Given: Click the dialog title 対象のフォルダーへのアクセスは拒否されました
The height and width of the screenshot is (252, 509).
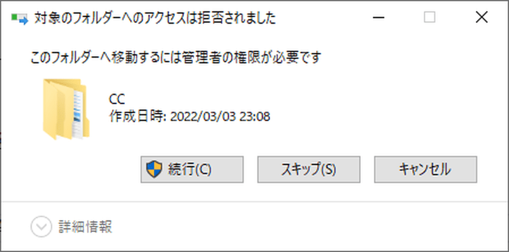Looking at the screenshot, I should coord(155,18).
